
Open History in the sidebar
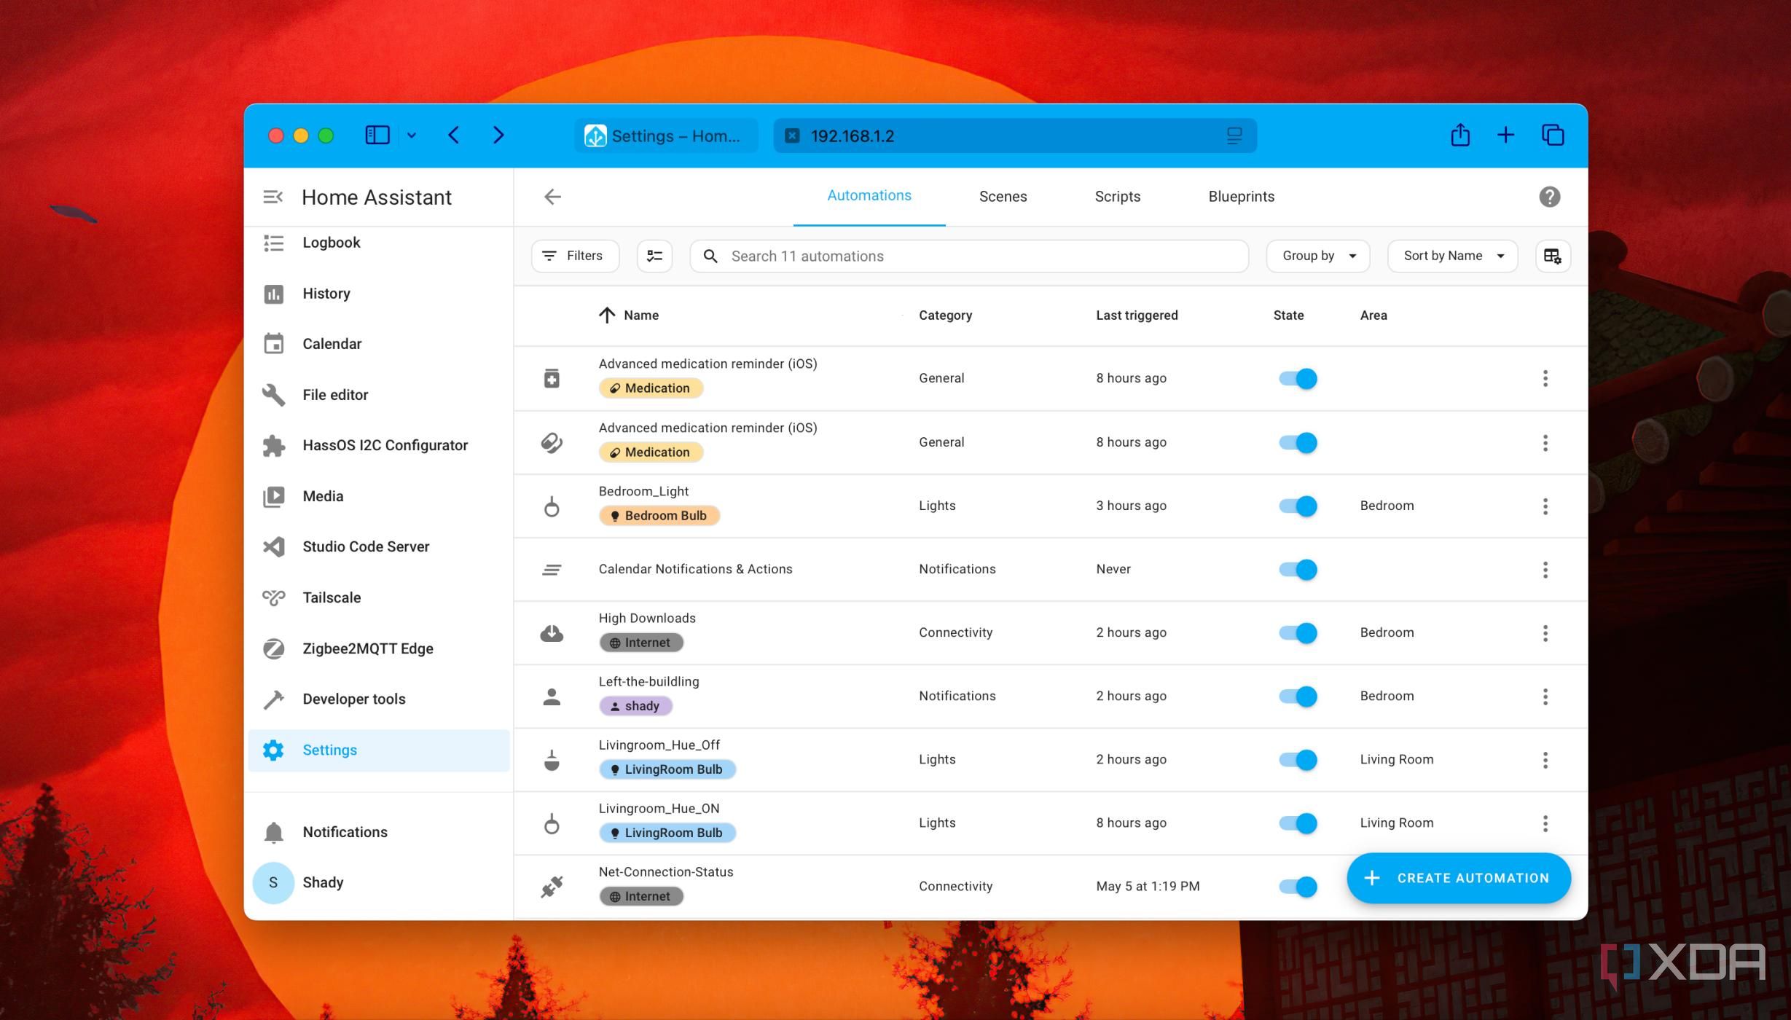click(378, 294)
